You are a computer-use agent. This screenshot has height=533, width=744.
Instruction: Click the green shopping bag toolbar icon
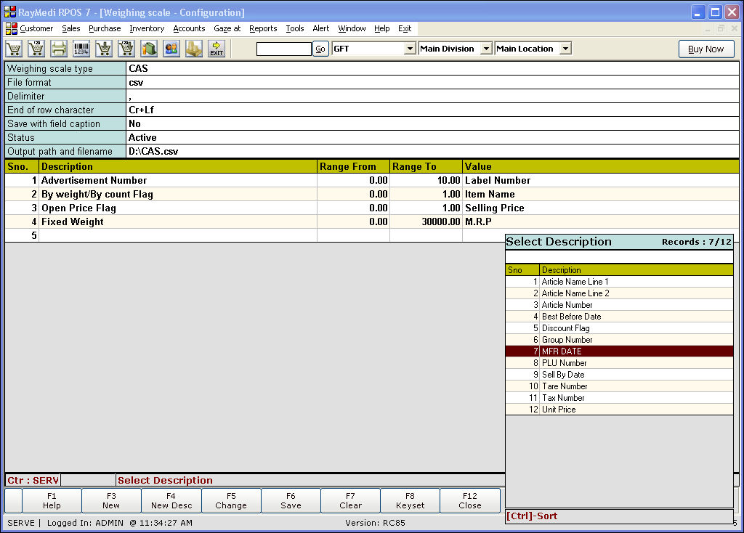[x=149, y=49]
